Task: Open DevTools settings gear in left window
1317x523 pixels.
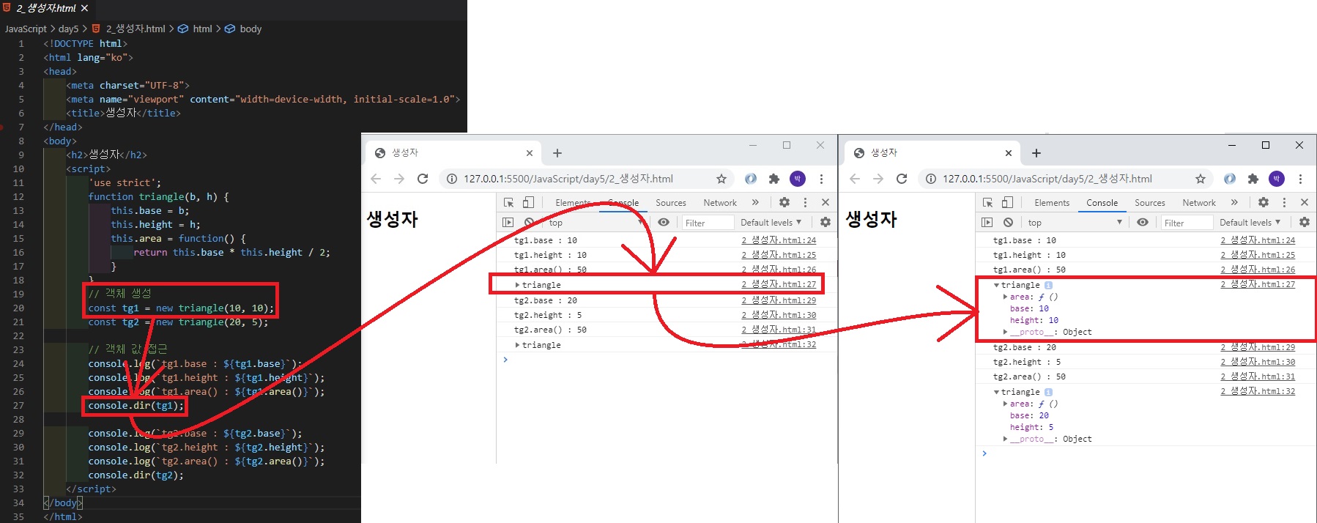Action: click(x=784, y=202)
